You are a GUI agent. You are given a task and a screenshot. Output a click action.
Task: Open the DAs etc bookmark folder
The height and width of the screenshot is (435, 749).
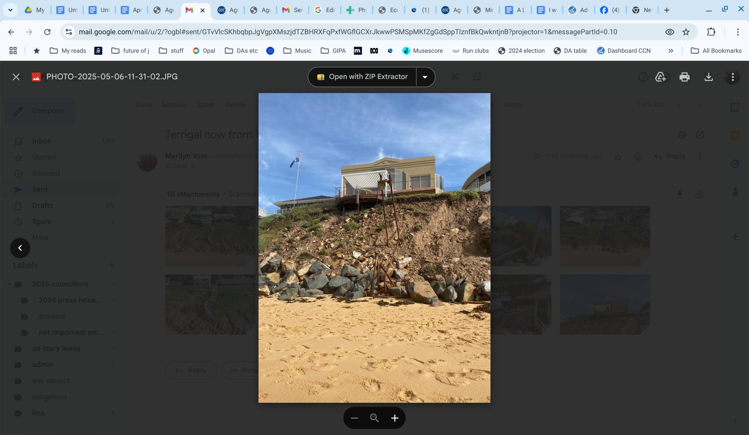click(241, 51)
